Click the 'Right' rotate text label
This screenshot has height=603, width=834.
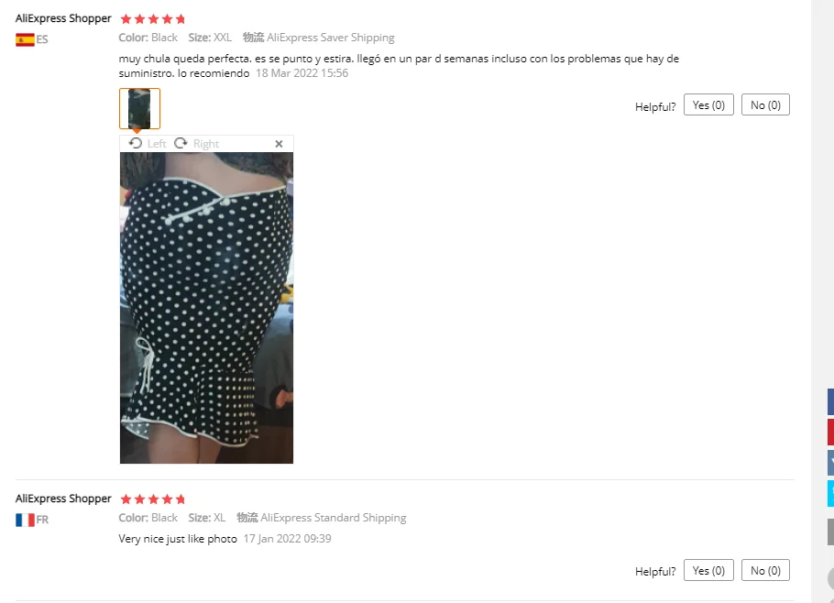[x=206, y=144]
